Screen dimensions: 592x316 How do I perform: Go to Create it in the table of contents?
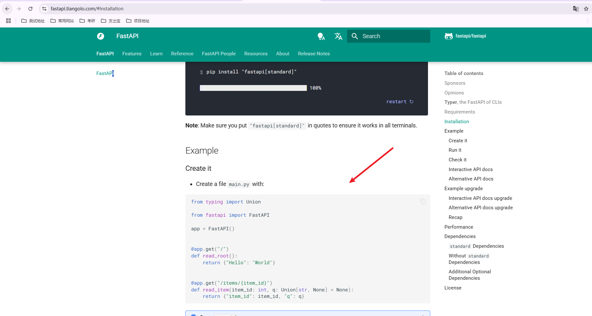(x=458, y=141)
